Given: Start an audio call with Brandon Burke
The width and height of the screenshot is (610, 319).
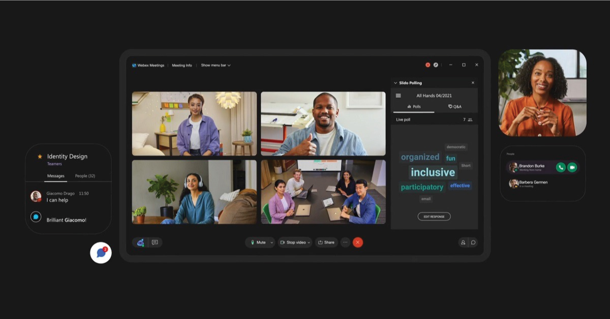Looking at the screenshot, I should [561, 167].
